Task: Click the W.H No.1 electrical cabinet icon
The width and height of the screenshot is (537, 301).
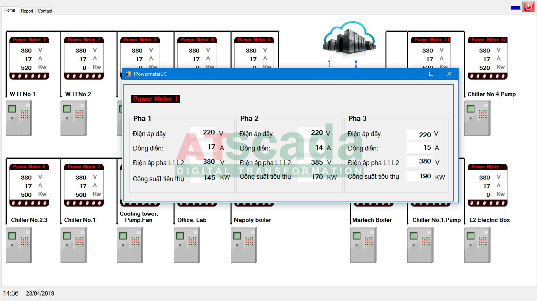Action: [x=19, y=118]
